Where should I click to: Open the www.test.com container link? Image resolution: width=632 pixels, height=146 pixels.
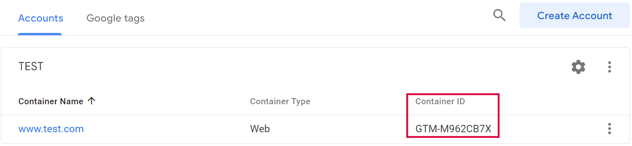point(51,129)
